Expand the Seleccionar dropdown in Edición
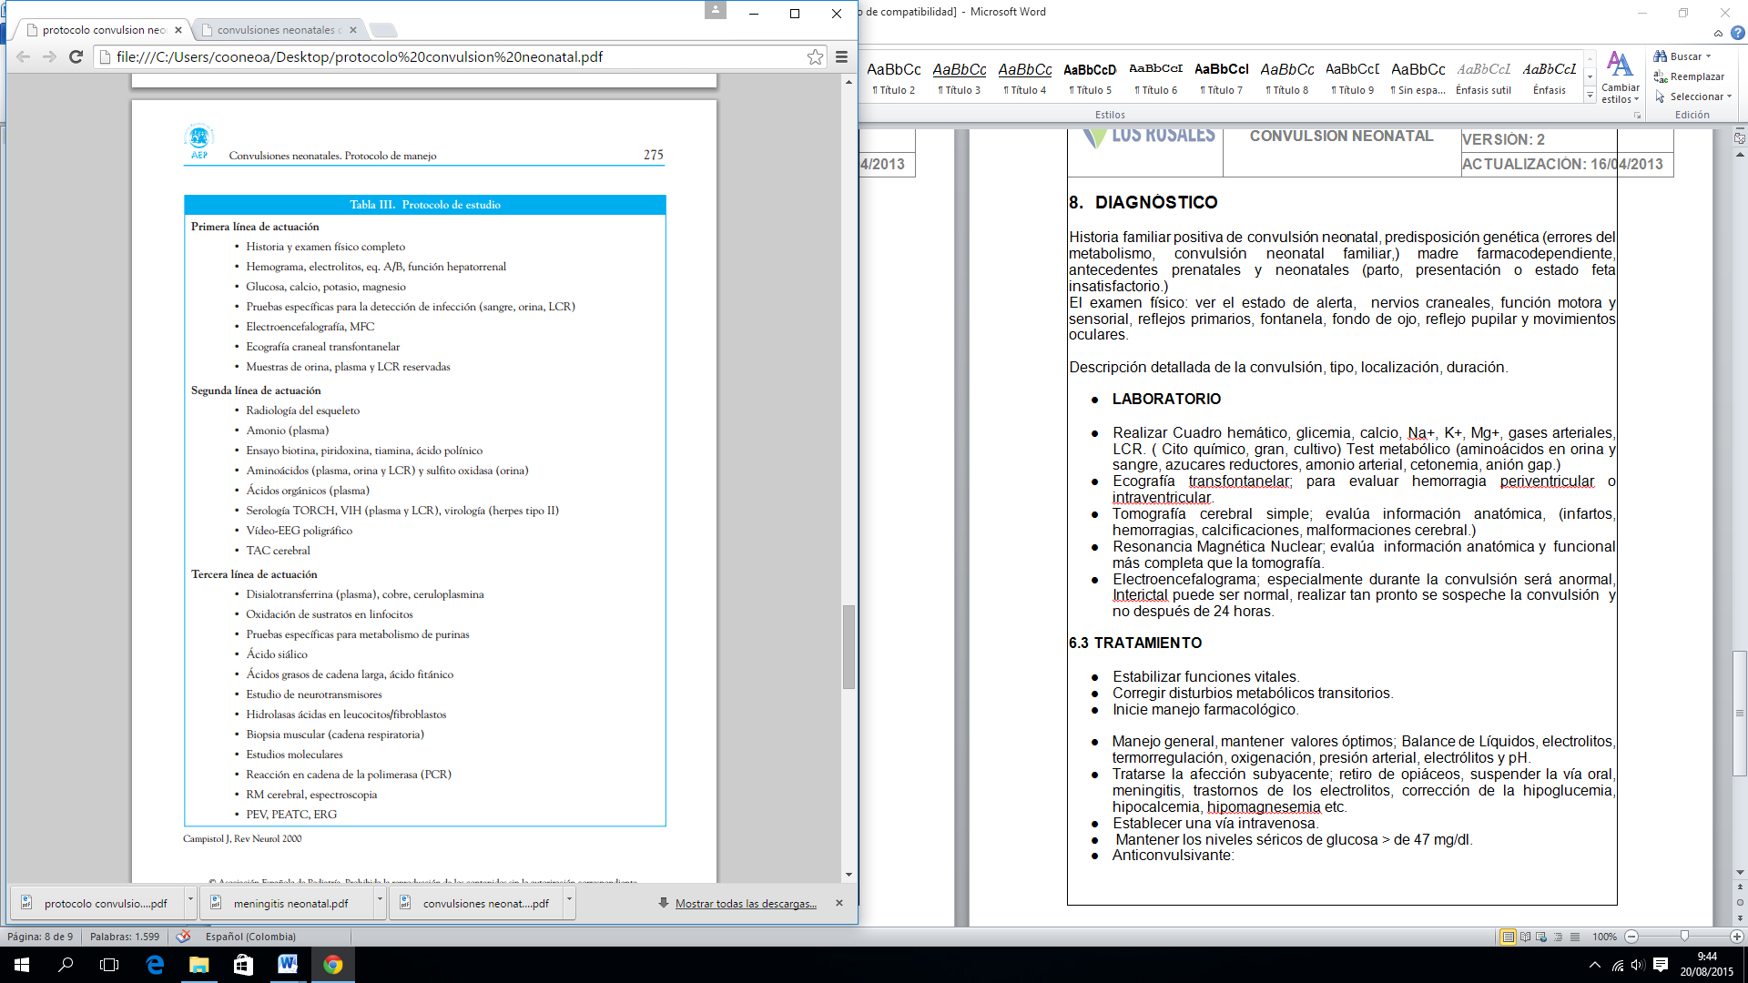 (1729, 96)
